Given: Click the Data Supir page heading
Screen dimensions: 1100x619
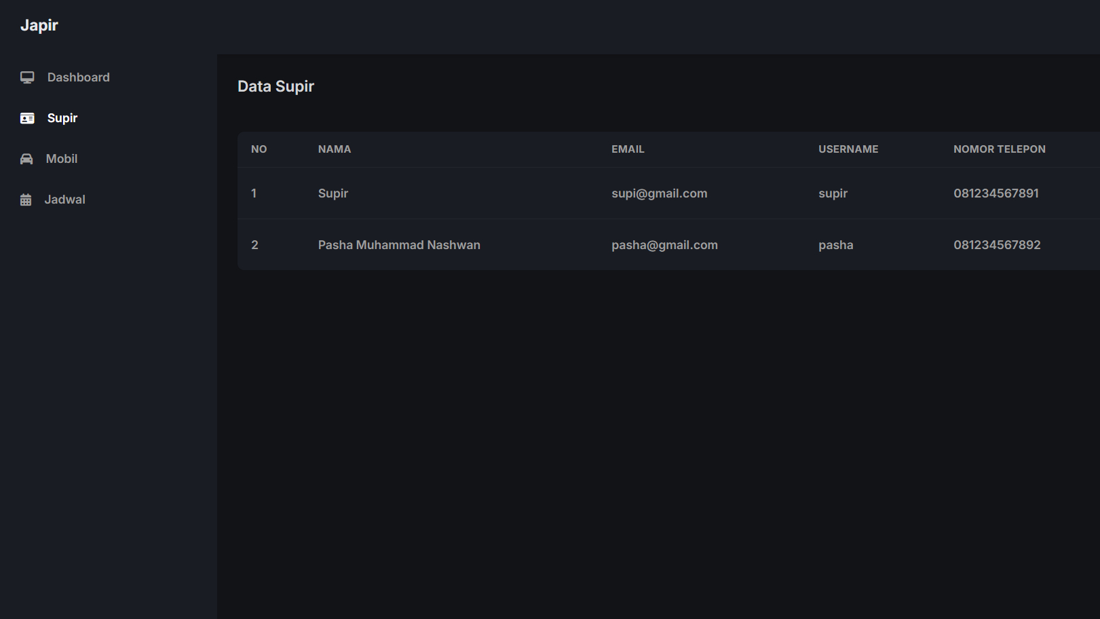Looking at the screenshot, I should coord(276,86).
